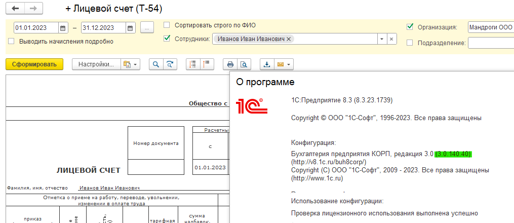This screenshot has height=223, width=514.
Task: Select Общество с header cell in report
Action: (208, 103)
